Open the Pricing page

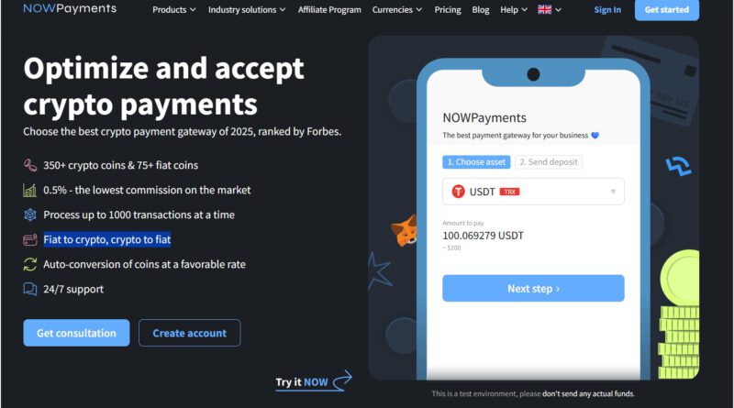click(448, 9)
